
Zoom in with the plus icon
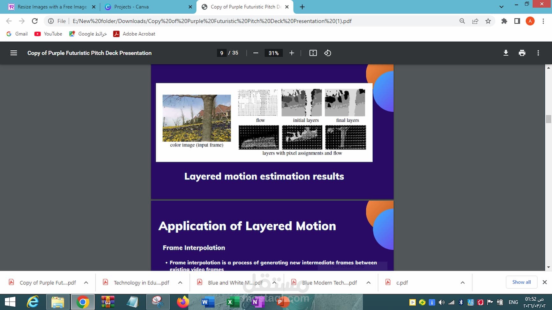tap(292, 53)
